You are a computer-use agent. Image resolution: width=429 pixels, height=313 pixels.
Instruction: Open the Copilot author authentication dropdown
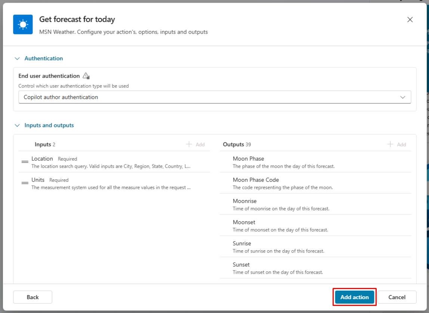214,97
